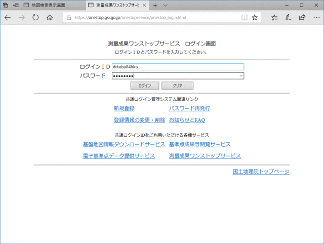Click heading 共通ログイン管理システム関連リンク

click(x=162, y=99)
